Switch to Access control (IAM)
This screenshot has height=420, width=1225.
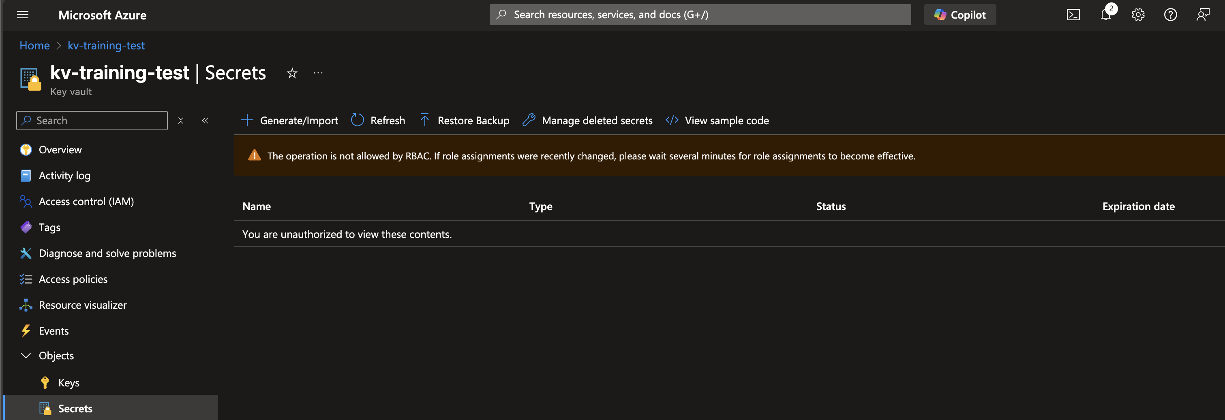[86, 201]
